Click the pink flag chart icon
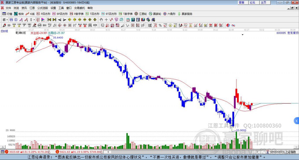The height and width of the screenshot is (160, 299). 43,20
